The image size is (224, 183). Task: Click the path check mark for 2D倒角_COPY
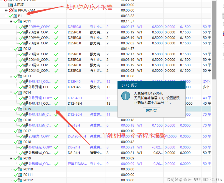(56, 136)
